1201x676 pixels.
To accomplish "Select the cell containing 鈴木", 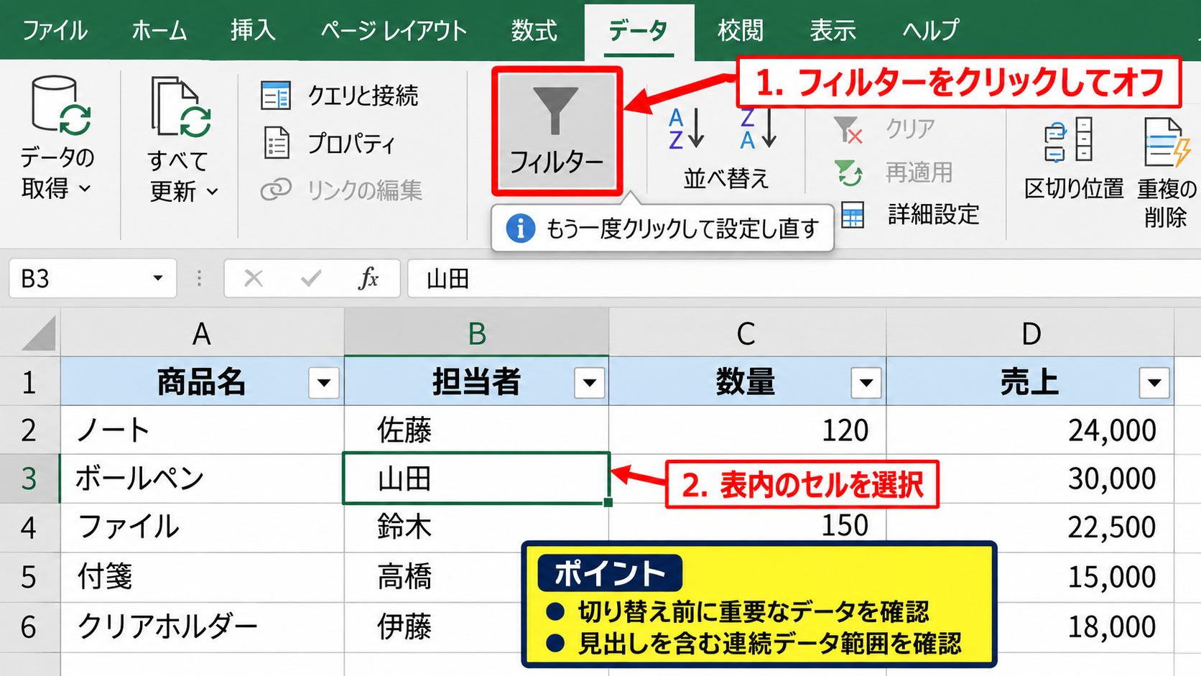I will coord(476,527).
